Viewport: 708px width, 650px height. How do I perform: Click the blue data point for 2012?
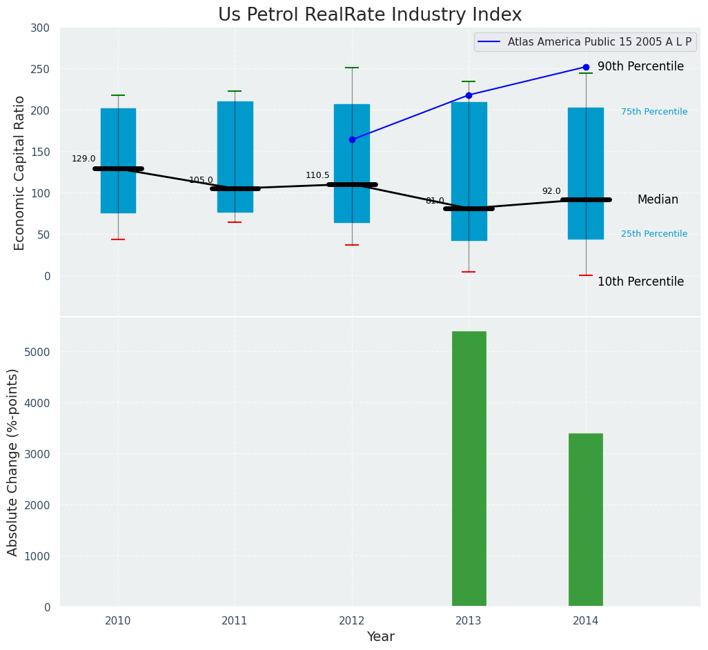point(352,139)
